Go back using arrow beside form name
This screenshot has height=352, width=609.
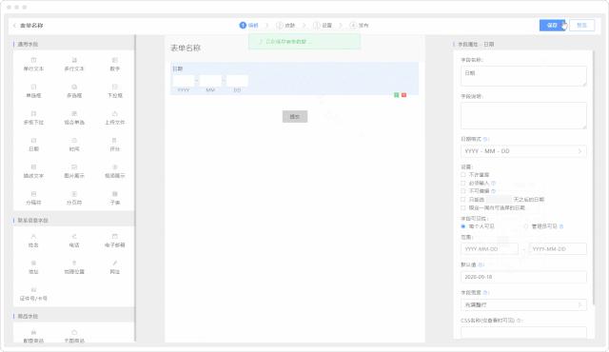coord(14,26)
